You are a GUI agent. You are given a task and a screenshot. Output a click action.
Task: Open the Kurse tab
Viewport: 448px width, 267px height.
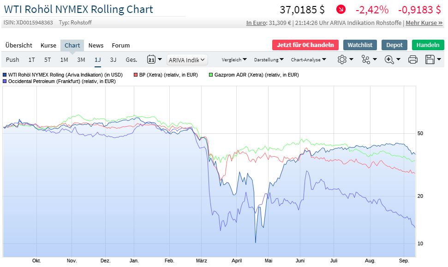click(48, 45)
